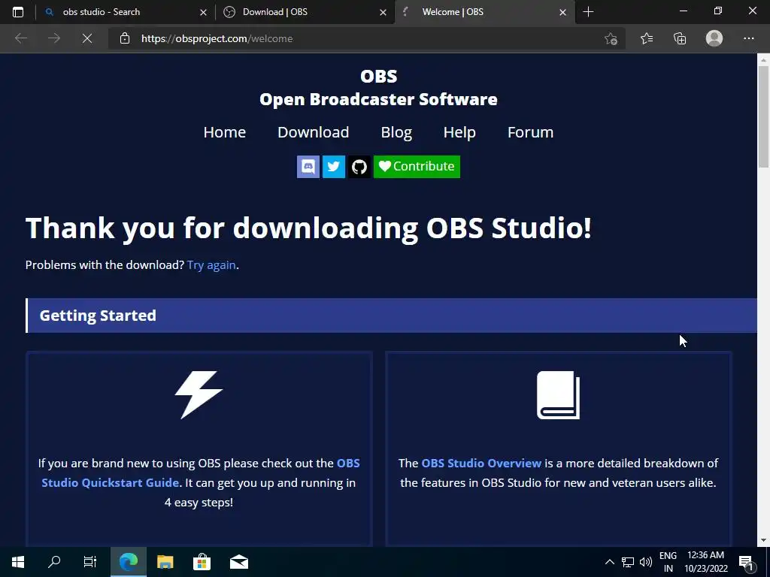Open the OBS Studio Quickstart Guide link
The height and width of the screenshot is (577, 770).
pos(200,473)
